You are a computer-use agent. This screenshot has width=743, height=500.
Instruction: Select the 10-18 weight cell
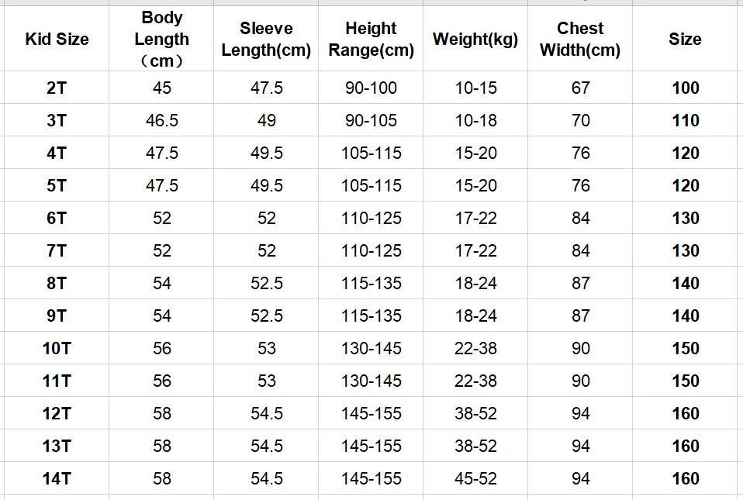pyautogui.click(x=475, y=120)
